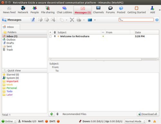Open the print dropdown arrow

point(84,20)
